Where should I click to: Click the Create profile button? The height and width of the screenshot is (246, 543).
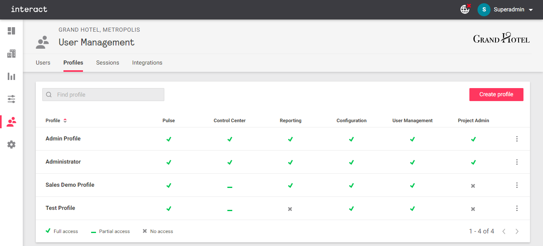(496, 94)
